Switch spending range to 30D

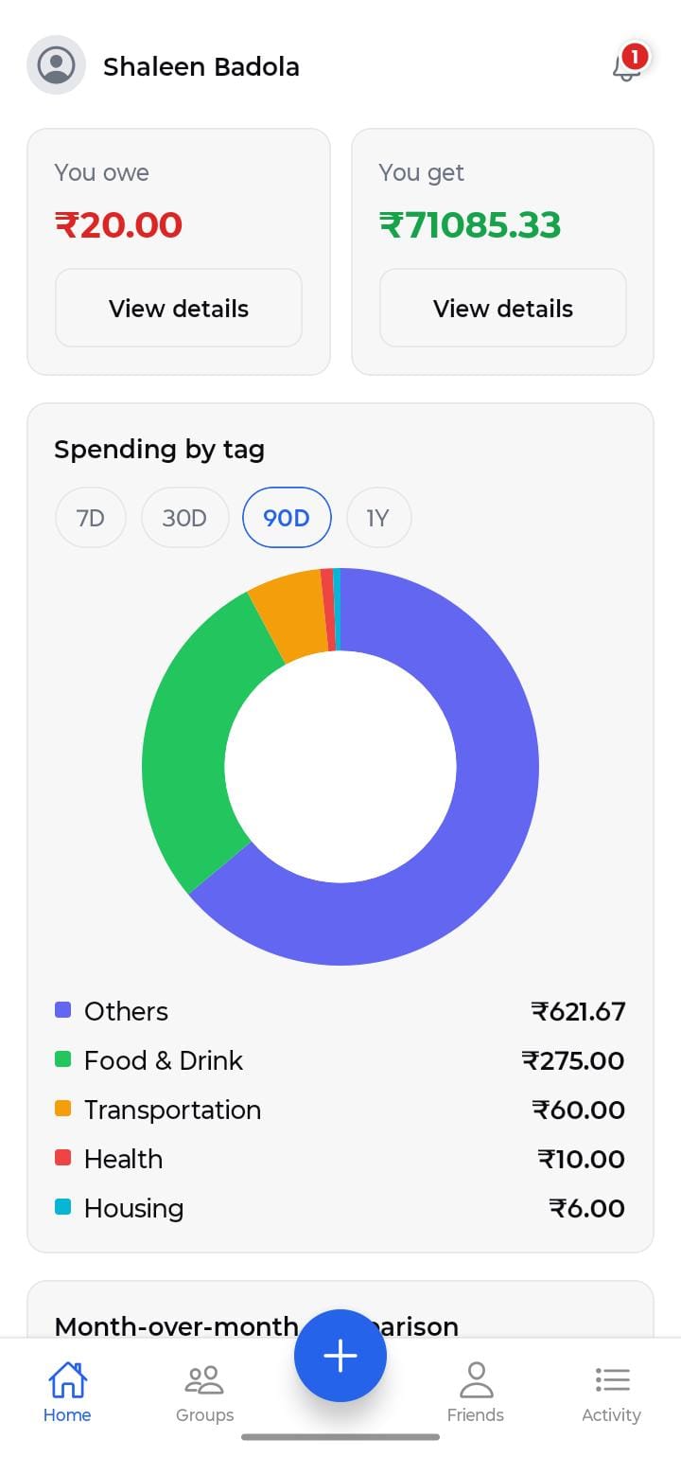[184, 518]
